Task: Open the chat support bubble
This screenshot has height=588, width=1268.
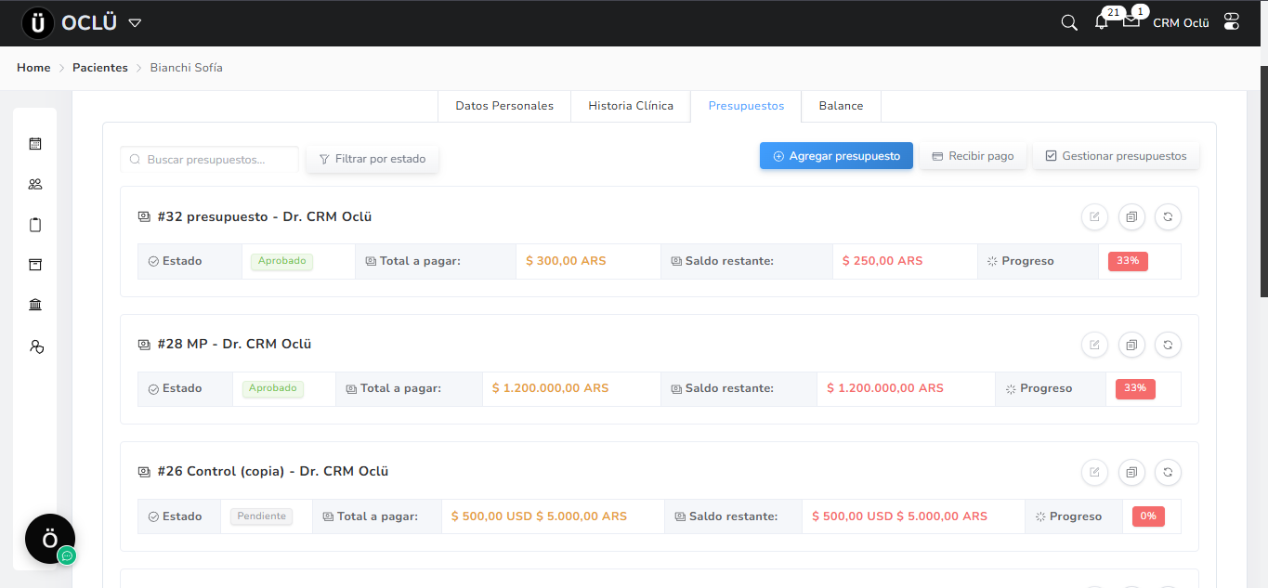Action: (50, 539)
